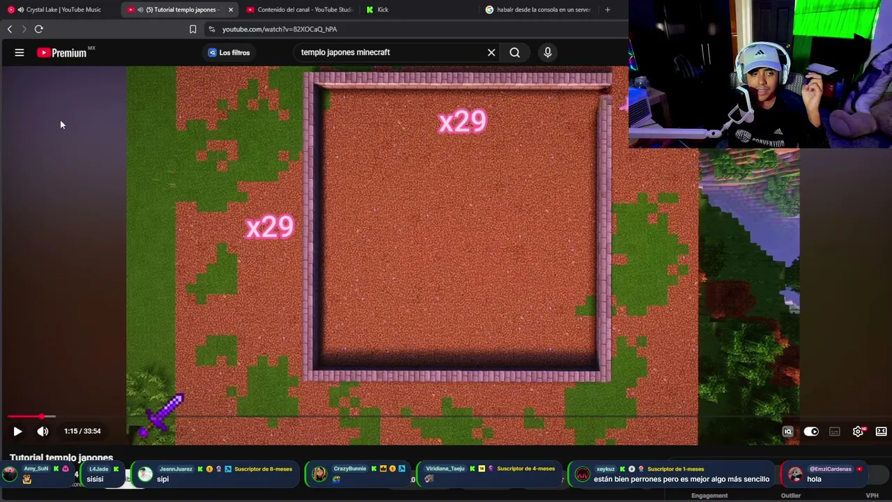Bookmark this page with bookmark icon
Screen dimensions: 892x502
193,29
